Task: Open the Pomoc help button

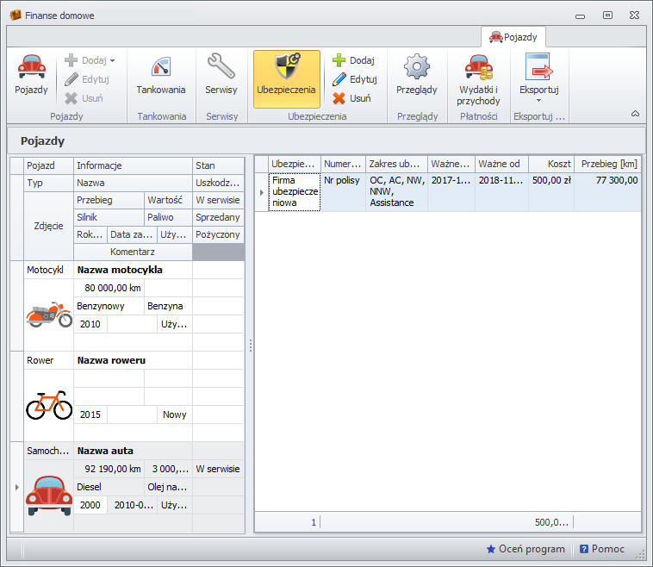Action: 602,549
